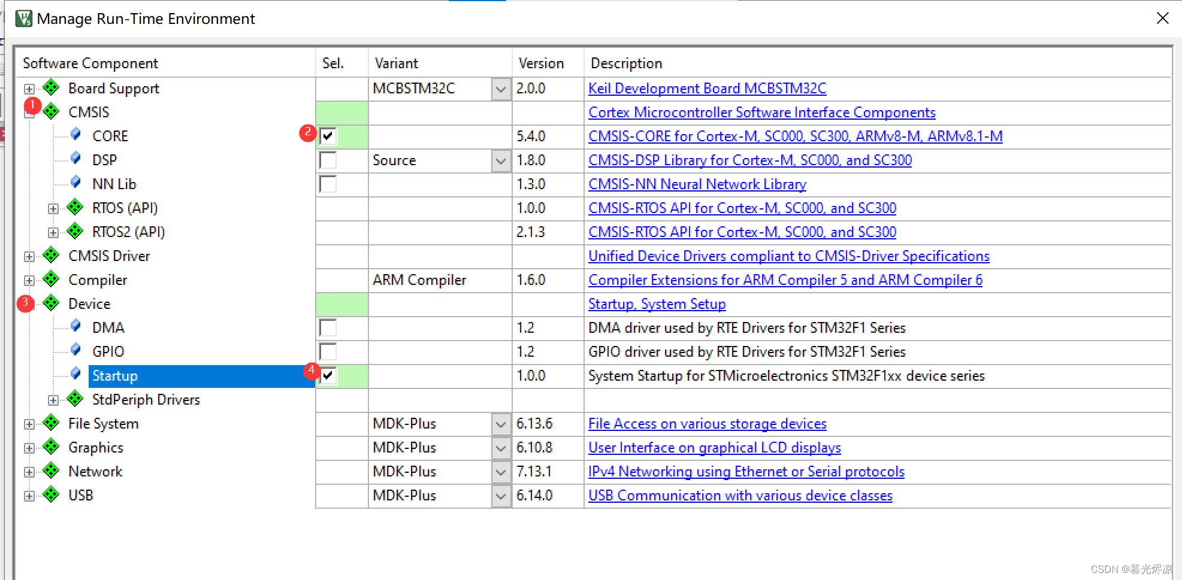Open the CMSIS-DSP Library description link

tap(749, 160)
